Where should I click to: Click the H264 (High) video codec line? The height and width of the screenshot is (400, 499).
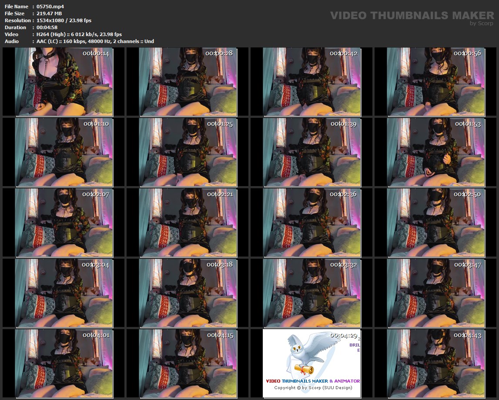point(79,34)
